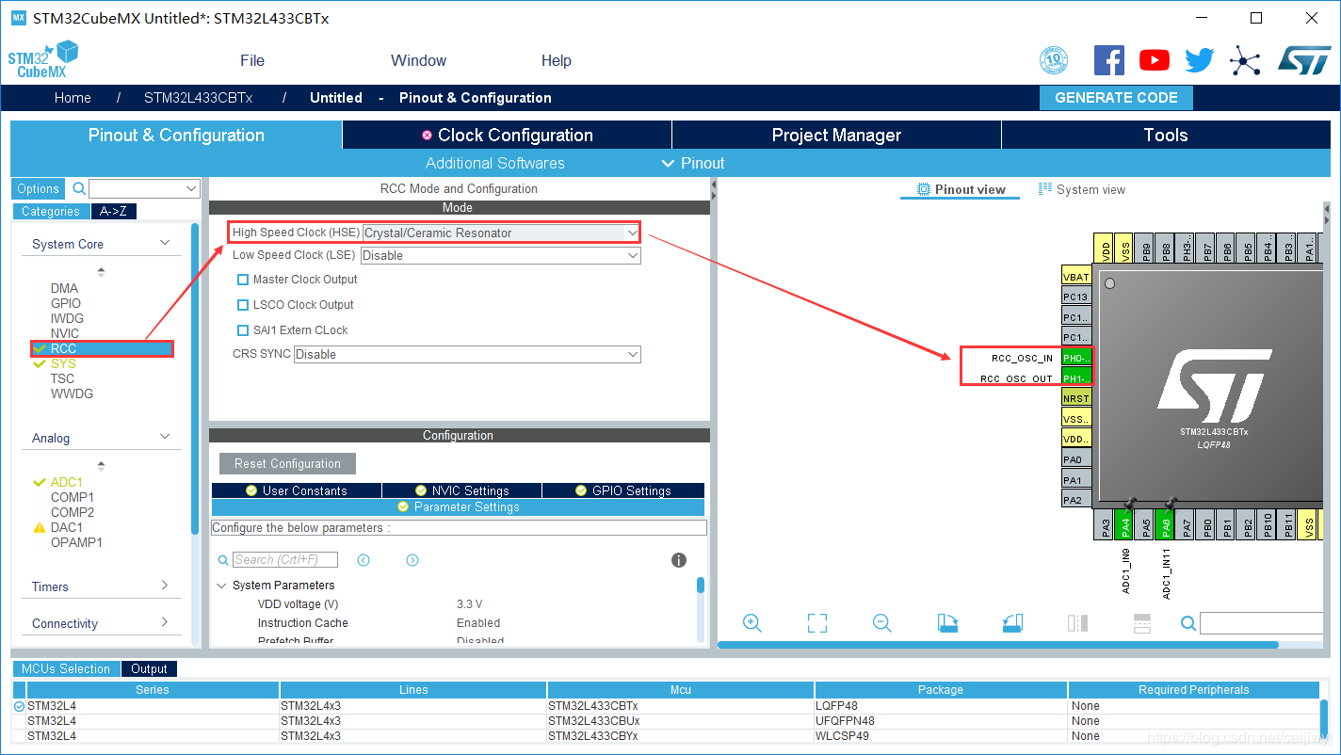The image size is (1341, 755).
Task: Click the green PA4 pin on the chip
Action: [1124, 526]
